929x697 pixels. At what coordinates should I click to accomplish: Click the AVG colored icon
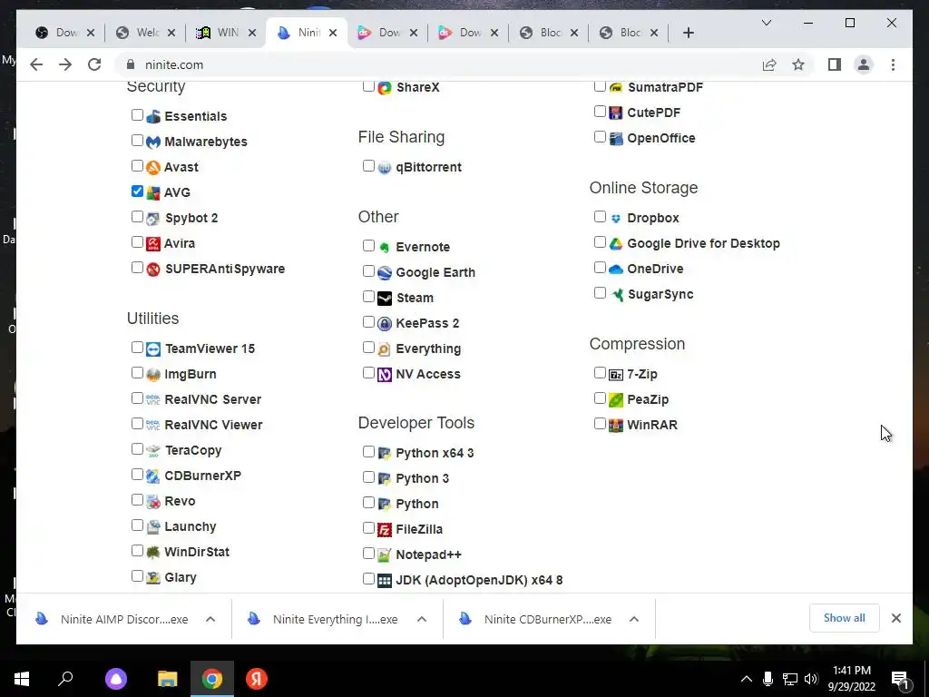click(152, 192)
